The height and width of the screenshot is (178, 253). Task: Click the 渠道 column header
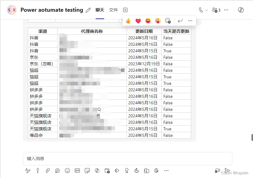[43, 31]
